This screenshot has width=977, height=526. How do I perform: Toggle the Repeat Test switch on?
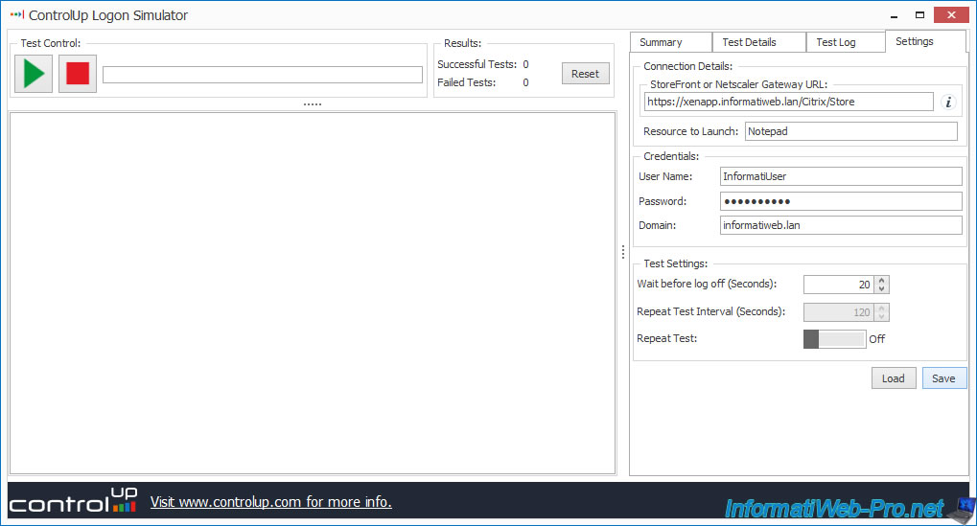coord(835,339)
